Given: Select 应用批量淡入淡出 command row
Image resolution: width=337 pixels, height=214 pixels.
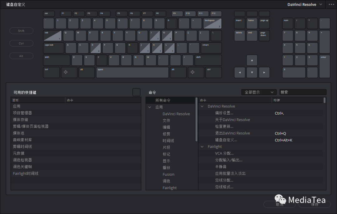Looking at the screenshot, I should pos(261,174).
